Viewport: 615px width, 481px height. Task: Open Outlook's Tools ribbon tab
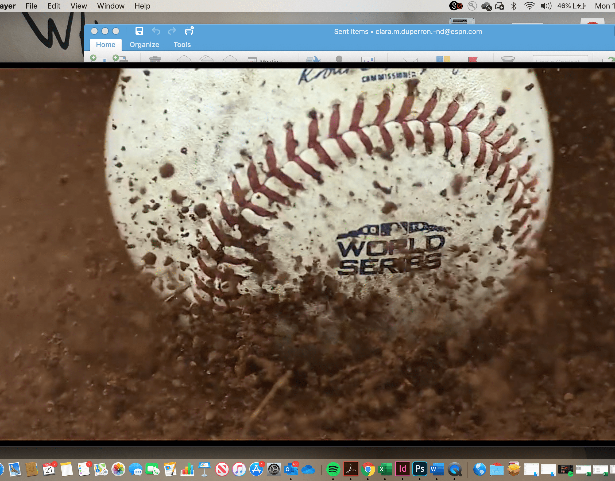(x=182, y=45)
